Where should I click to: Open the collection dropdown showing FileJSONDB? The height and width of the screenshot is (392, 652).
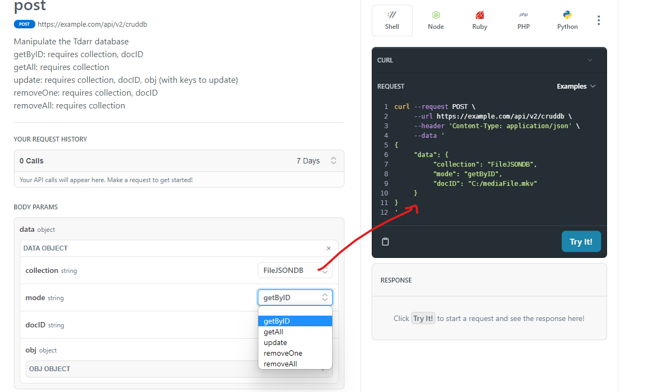(x=295, y=270)
